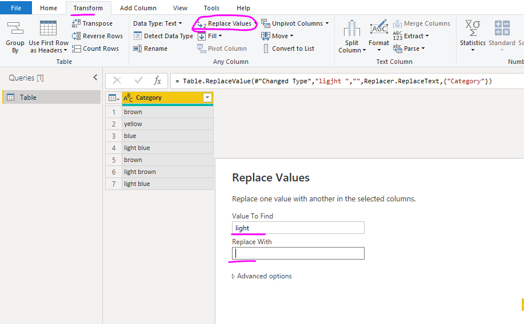The width and height of the screenshot is (524, 324).
Task: Open the Statistics tool
Action: 473,36
